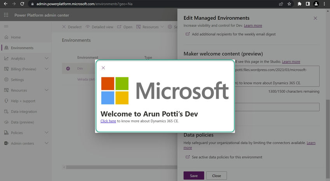Click the Microsoft logo image in popup

point(165,90)
